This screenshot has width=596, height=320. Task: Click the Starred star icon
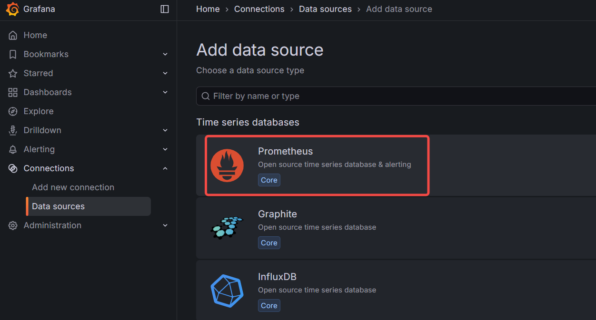click(x=13, y=73)
